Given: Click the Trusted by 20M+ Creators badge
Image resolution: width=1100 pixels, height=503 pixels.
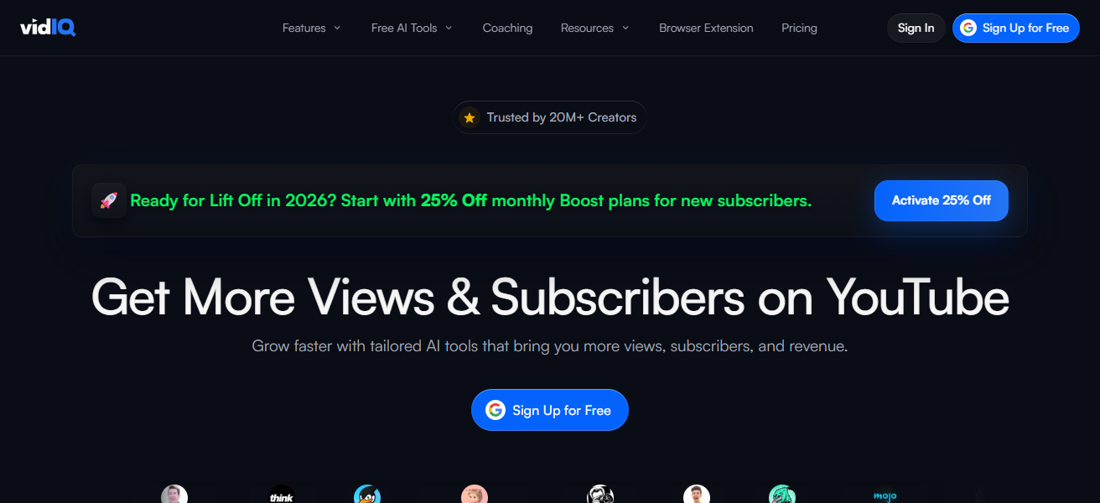Looking at the screenshot, I should tap(549, 117).
